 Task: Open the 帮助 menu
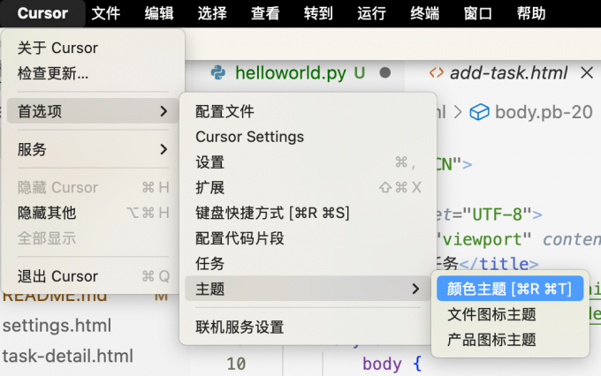531,13
